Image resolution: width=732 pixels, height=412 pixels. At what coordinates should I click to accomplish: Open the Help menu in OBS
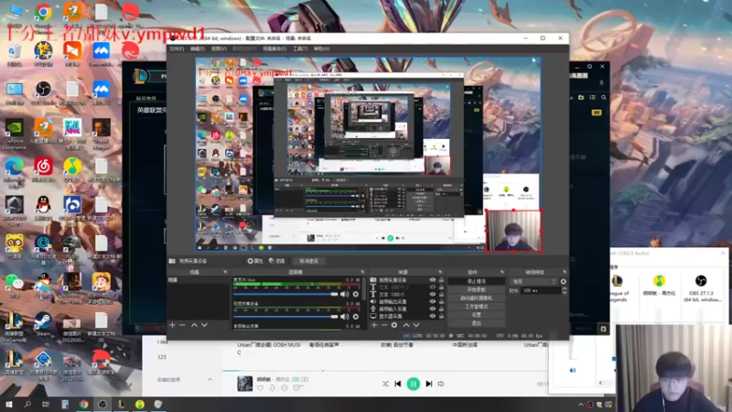(321, 49)
